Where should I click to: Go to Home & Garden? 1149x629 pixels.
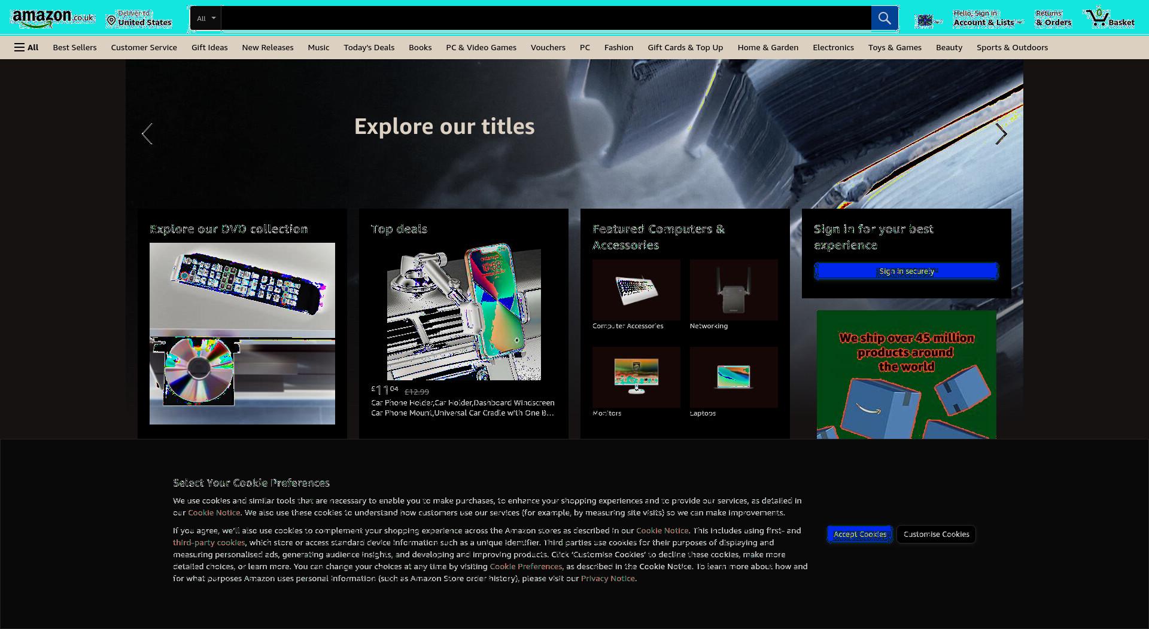click(768, 47)
